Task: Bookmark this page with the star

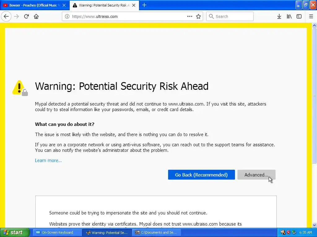Action: click(x=198, y=16)
